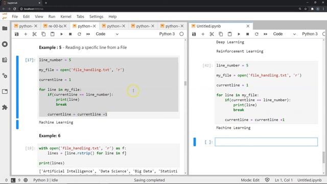Open browser extensions puzzle icon
Image resolution: width=327 pixels, height=184 pixels.
312,9
